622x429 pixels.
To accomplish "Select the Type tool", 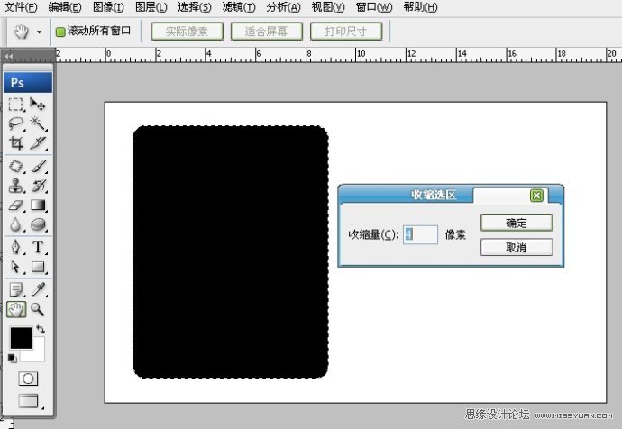I will point(38,247).
